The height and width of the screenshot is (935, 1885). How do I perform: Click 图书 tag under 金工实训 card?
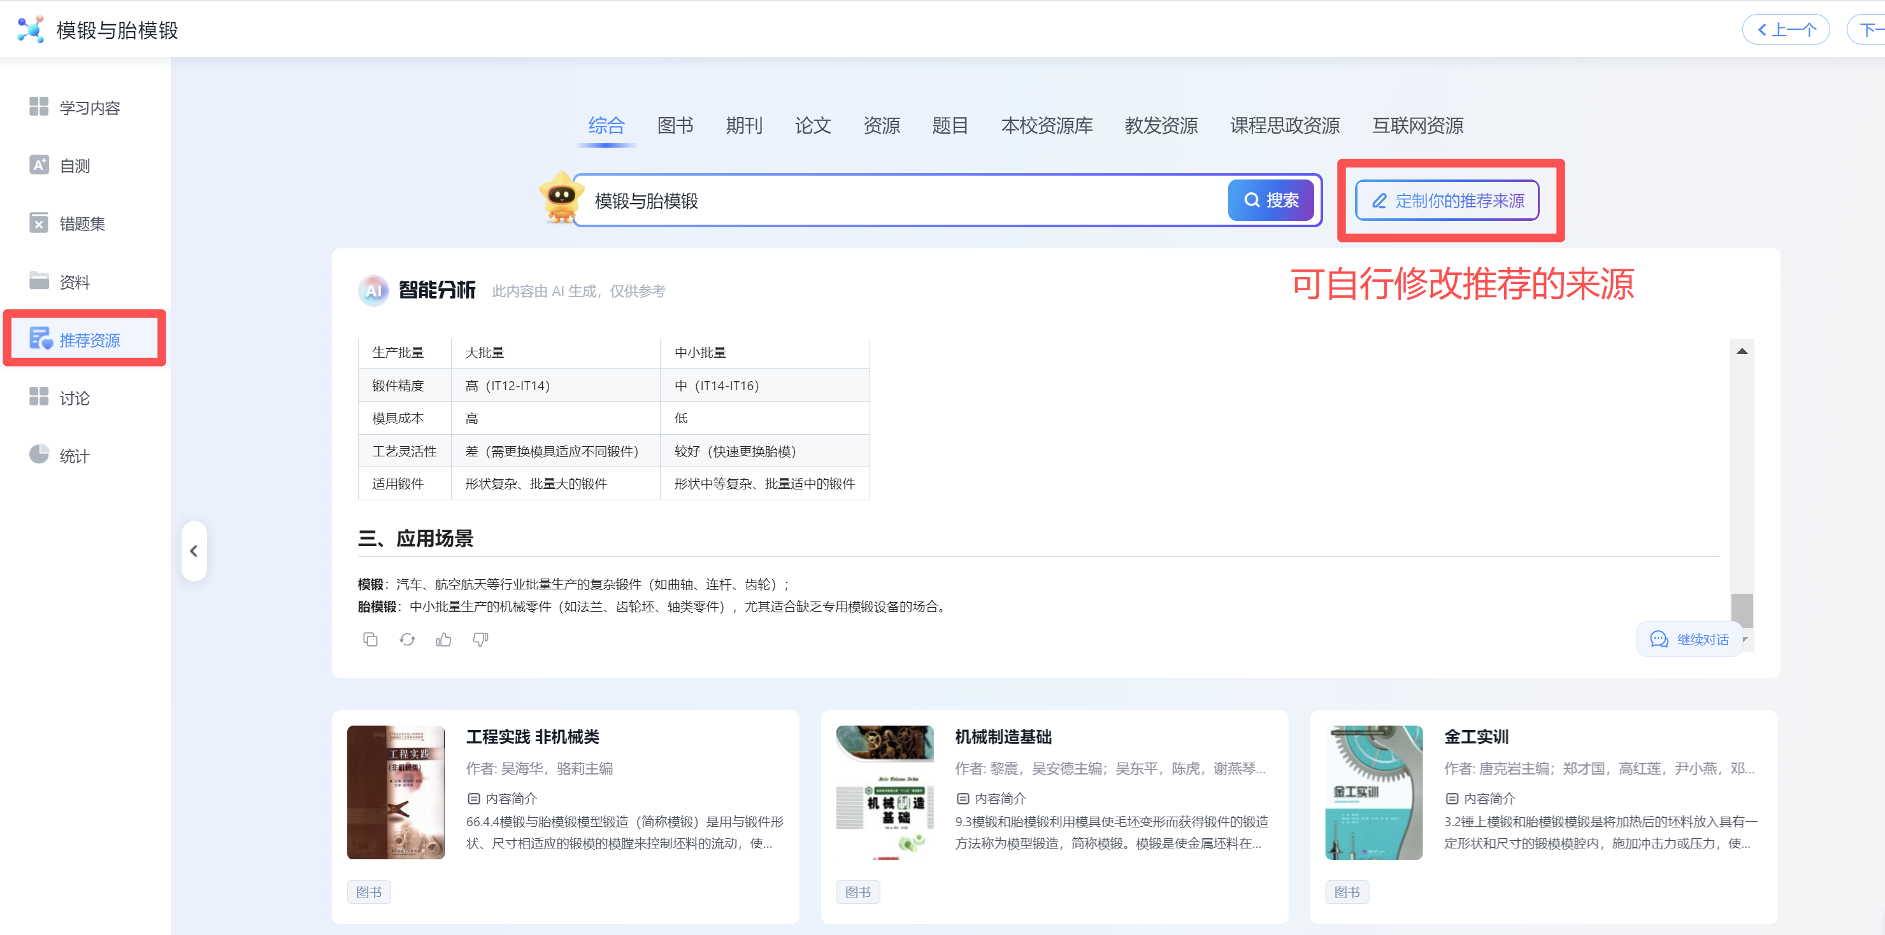point(1347,892)
